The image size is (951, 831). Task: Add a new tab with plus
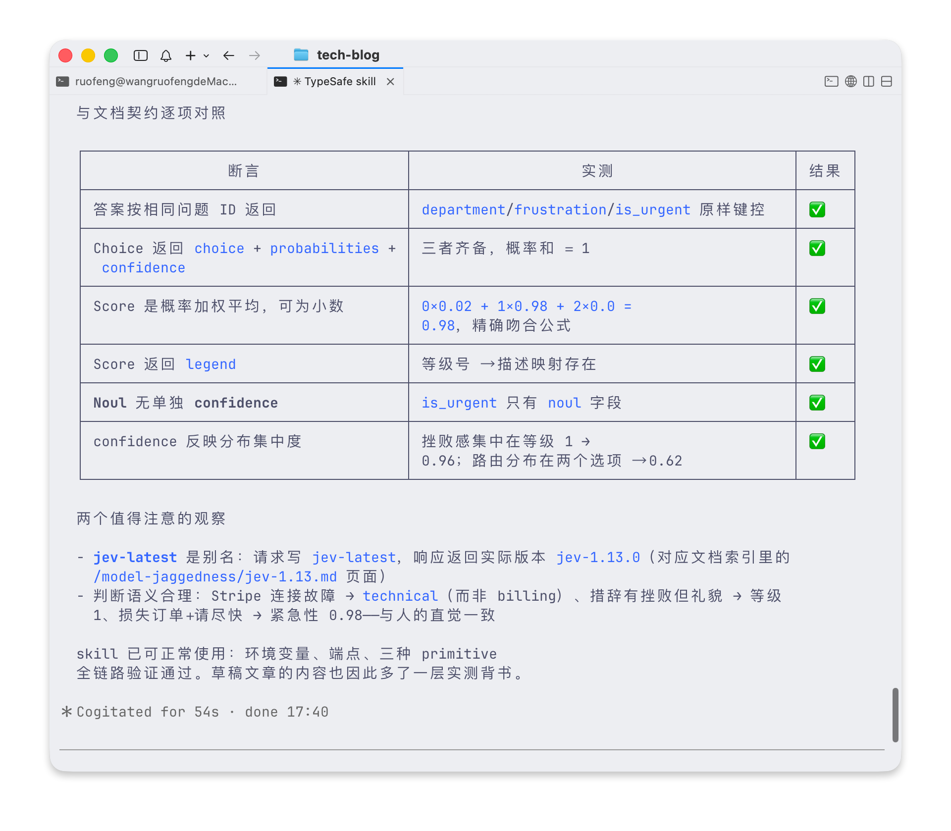click(x=190, y=55)
